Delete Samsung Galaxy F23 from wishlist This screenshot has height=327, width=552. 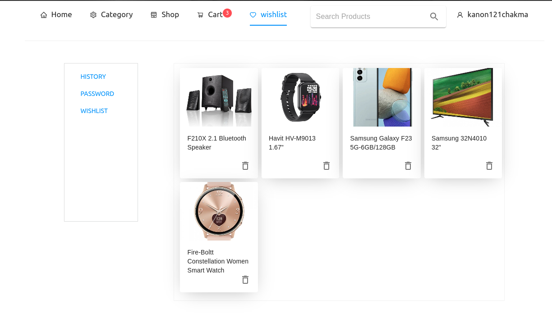[408, 166]
